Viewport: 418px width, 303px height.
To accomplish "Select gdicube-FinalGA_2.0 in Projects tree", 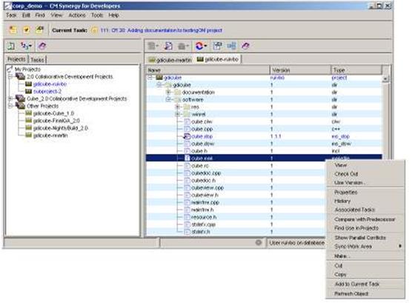I will pos(56,121).
